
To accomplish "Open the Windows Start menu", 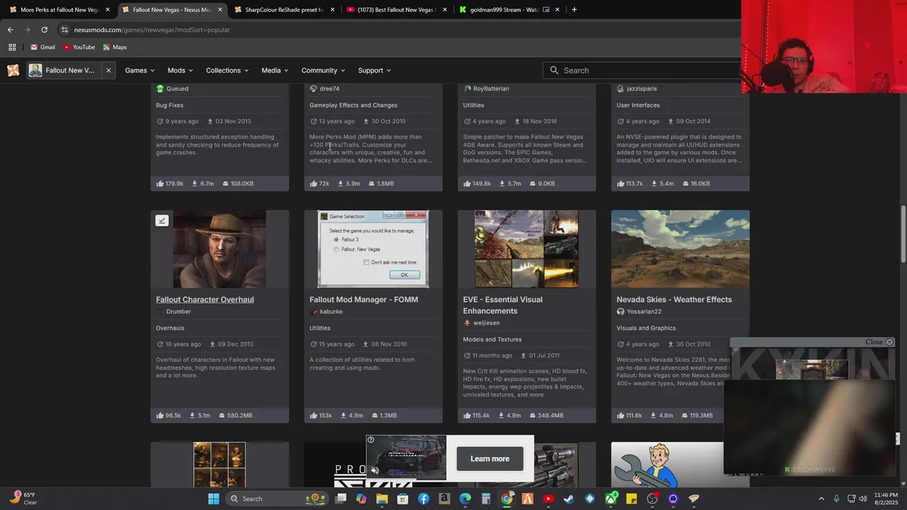I will pos(213,499).
